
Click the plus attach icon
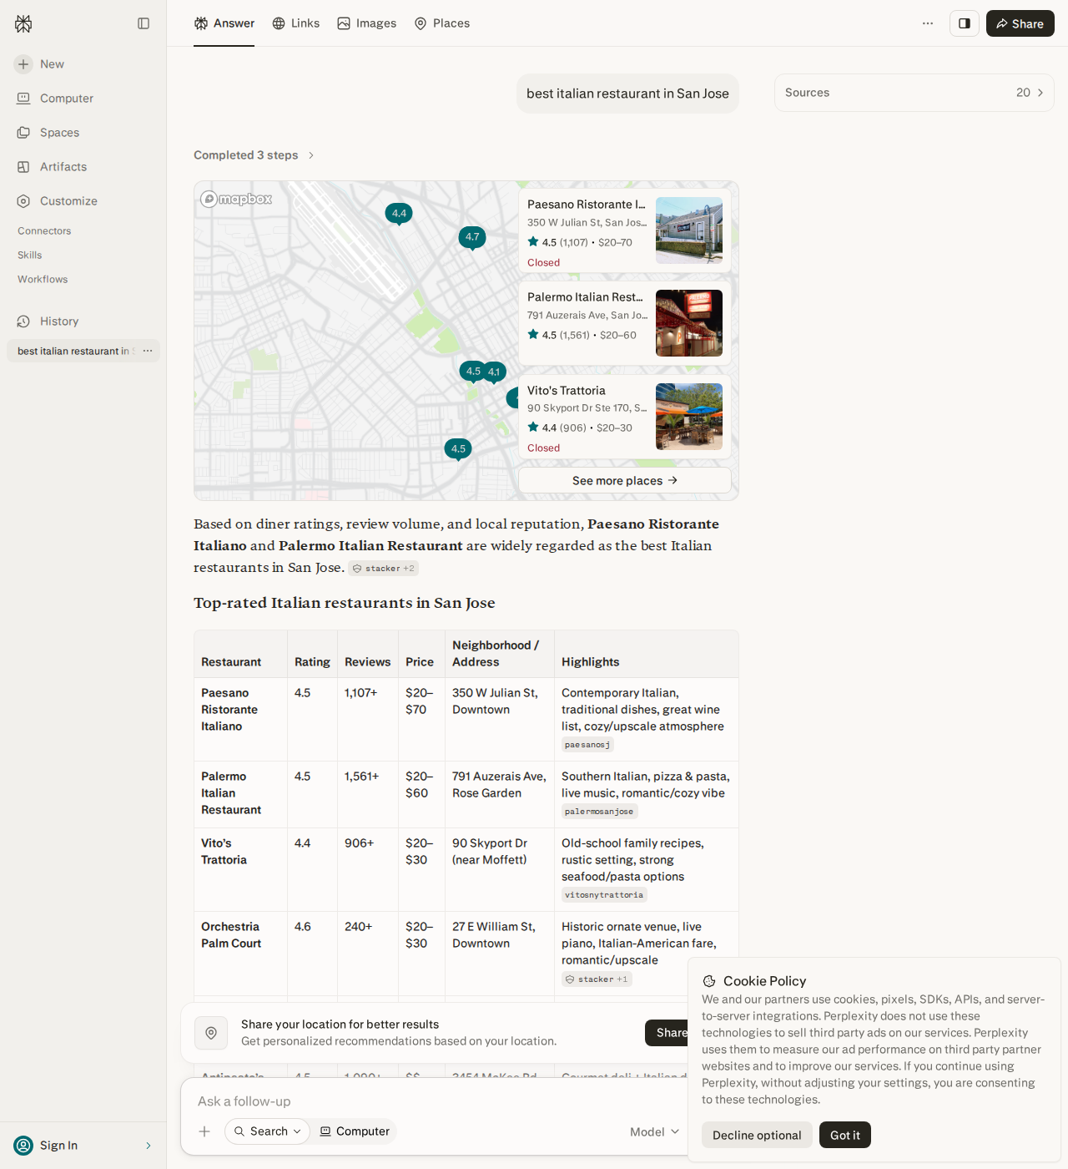tap(204, 1131)
